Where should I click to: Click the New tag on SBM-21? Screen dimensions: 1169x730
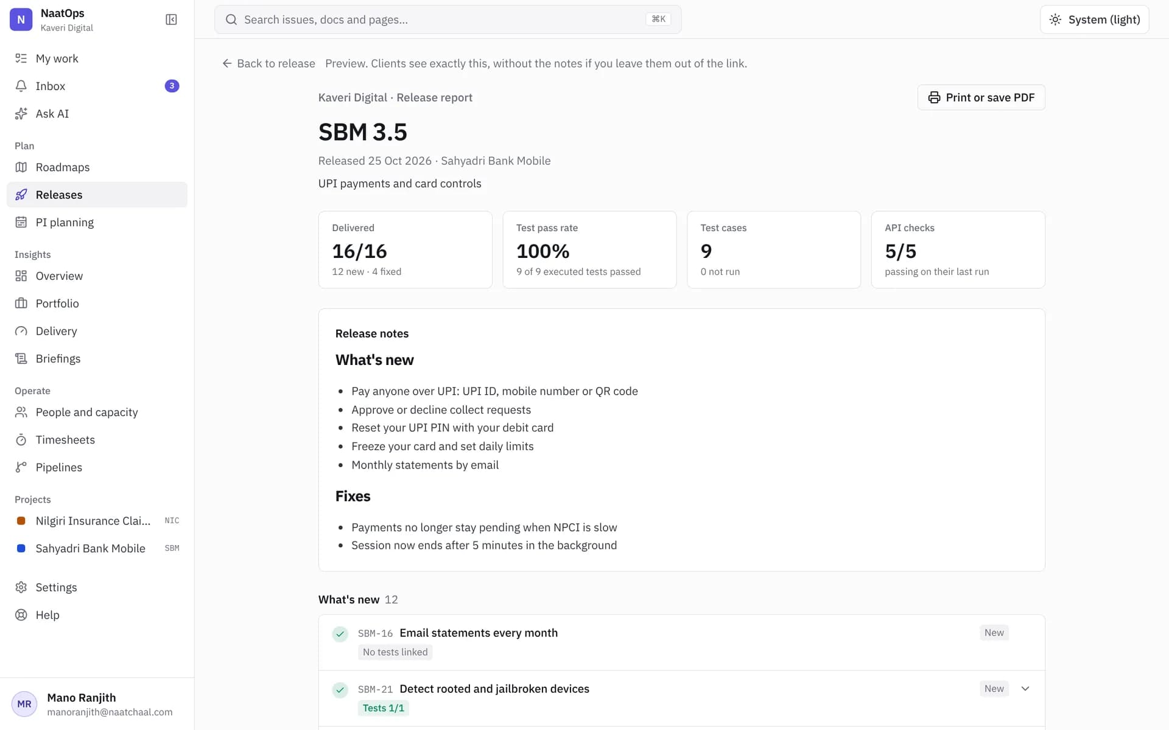(994, 689)
